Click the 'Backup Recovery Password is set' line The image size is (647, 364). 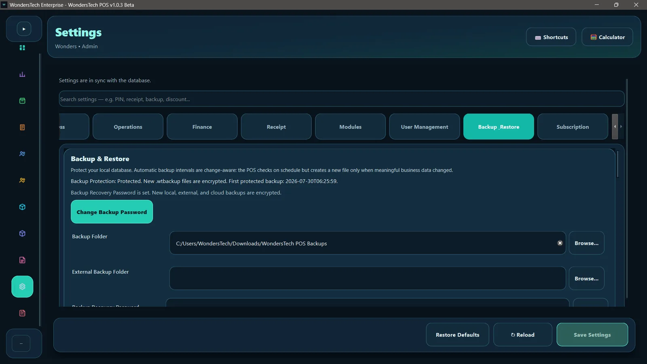click(x=176, y=193)
